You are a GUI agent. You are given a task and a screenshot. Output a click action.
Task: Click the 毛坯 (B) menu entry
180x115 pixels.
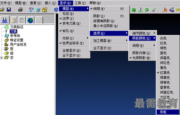click(74, 14)
